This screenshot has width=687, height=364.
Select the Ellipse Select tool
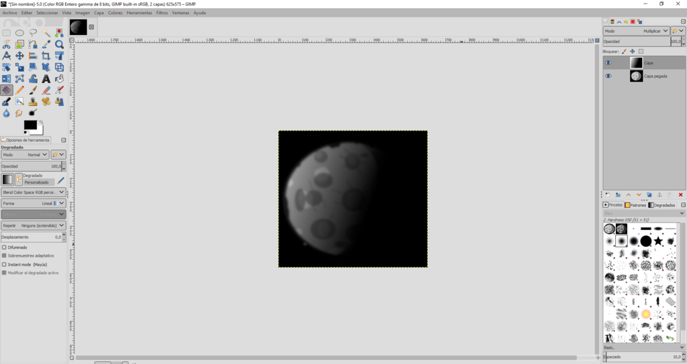(x=19, y=33)
